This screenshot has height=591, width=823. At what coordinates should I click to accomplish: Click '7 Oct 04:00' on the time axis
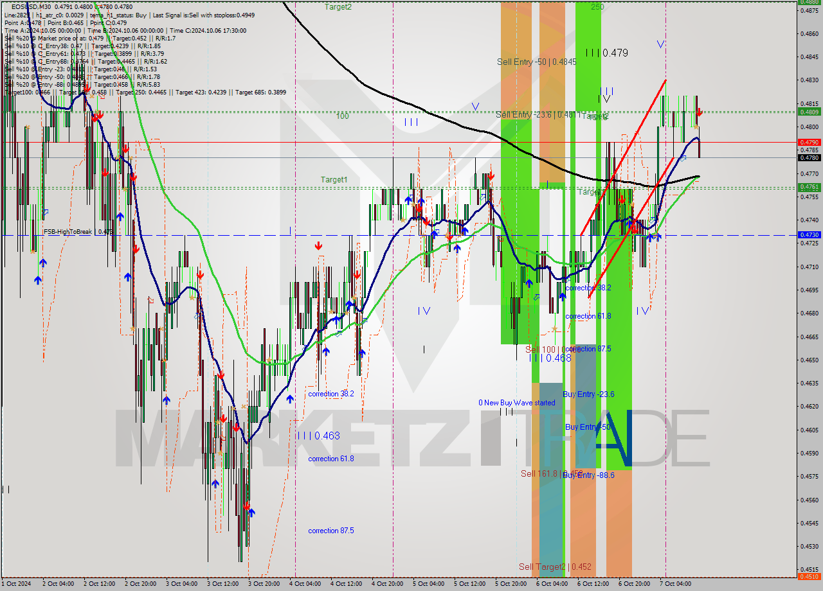point(675,584)
